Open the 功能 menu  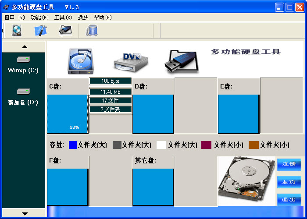(x=39, y=18)
